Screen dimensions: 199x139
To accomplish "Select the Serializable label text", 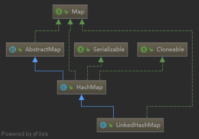I will 109,49.
